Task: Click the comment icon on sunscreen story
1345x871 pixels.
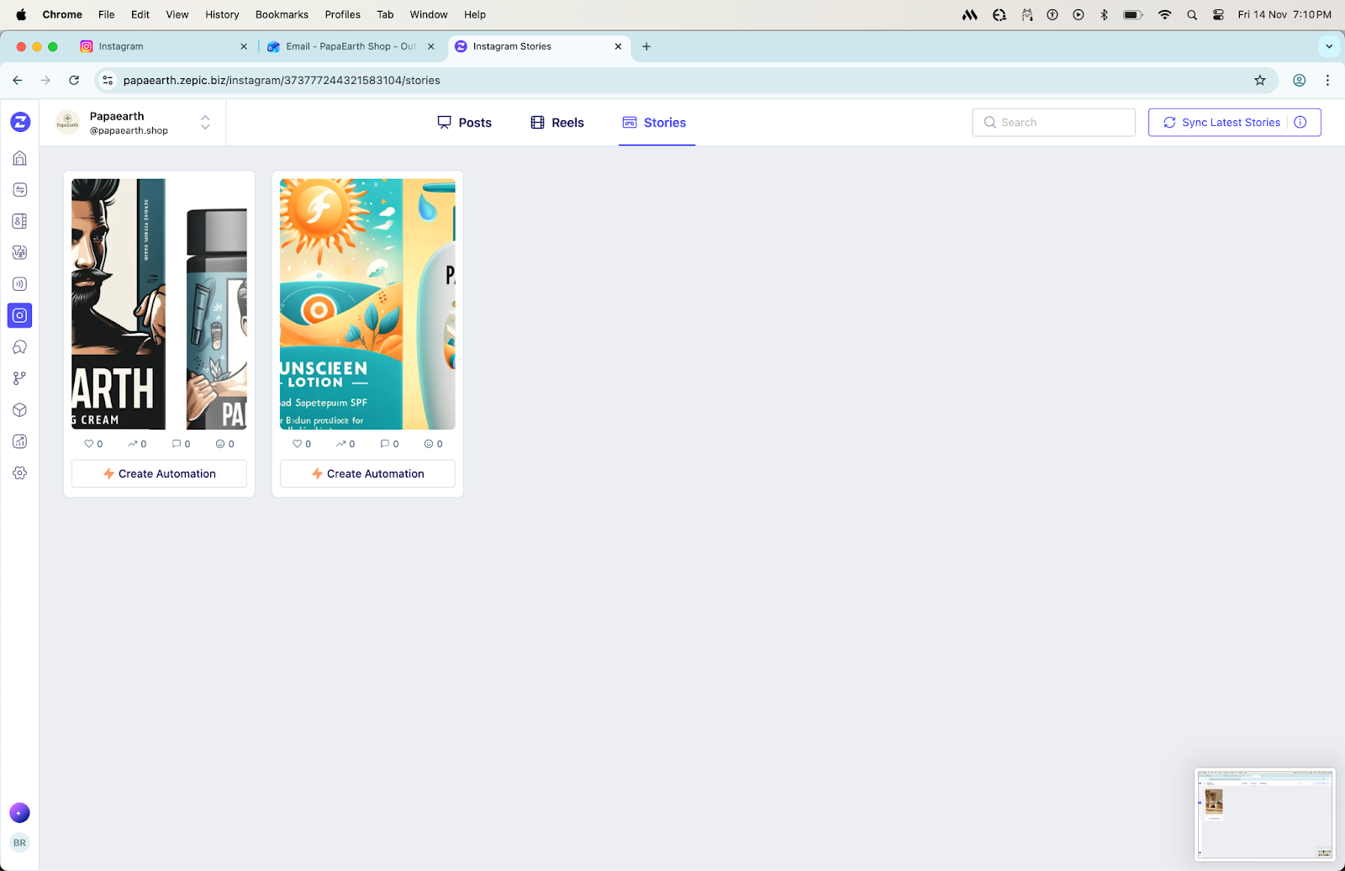Action: coord(384,444)
